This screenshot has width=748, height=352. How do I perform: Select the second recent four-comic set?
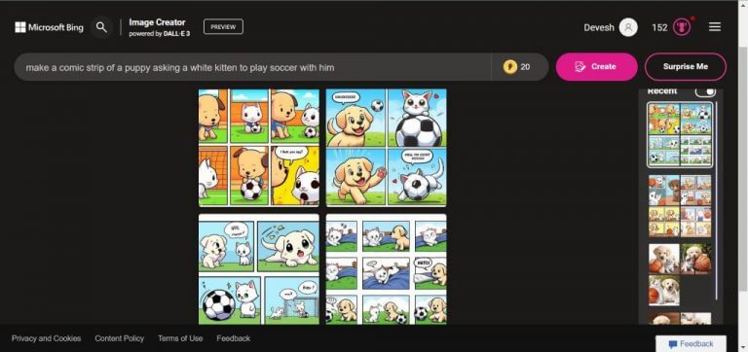click(680, 206)
